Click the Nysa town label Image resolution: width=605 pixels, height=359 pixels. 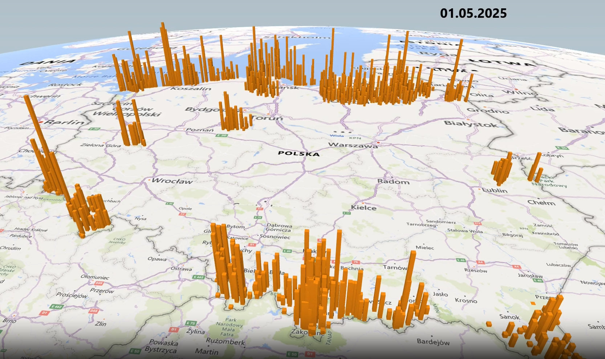pos(141,218)
